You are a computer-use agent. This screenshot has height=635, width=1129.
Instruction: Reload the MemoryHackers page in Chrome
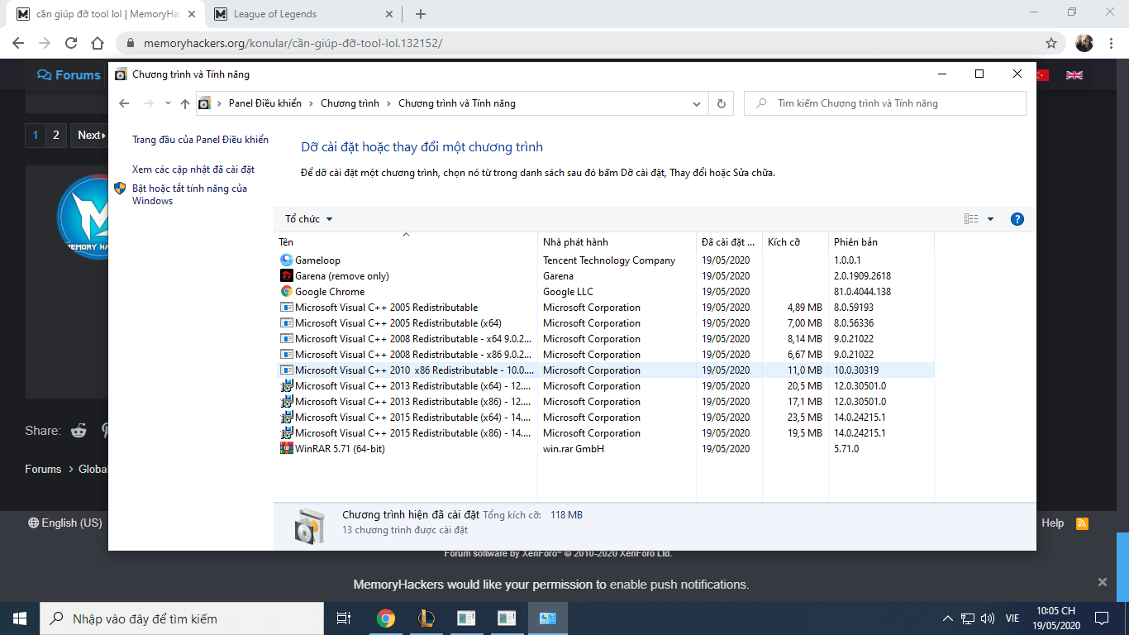click(71, 43)
